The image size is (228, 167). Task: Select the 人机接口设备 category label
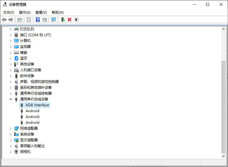(31, 70)
